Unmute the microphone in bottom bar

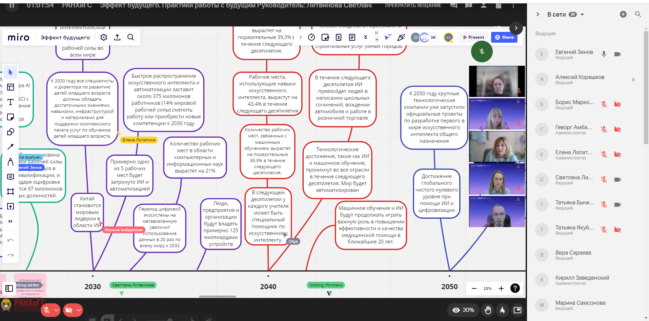click(47, 310)
